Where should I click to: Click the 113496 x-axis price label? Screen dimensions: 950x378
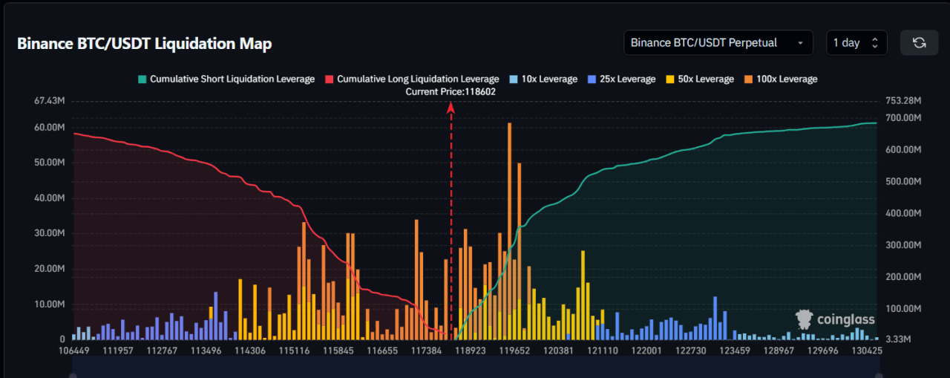(206, 350)
